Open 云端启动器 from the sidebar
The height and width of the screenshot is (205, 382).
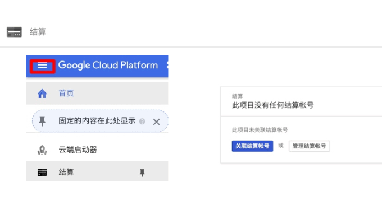tap(97, 150)
